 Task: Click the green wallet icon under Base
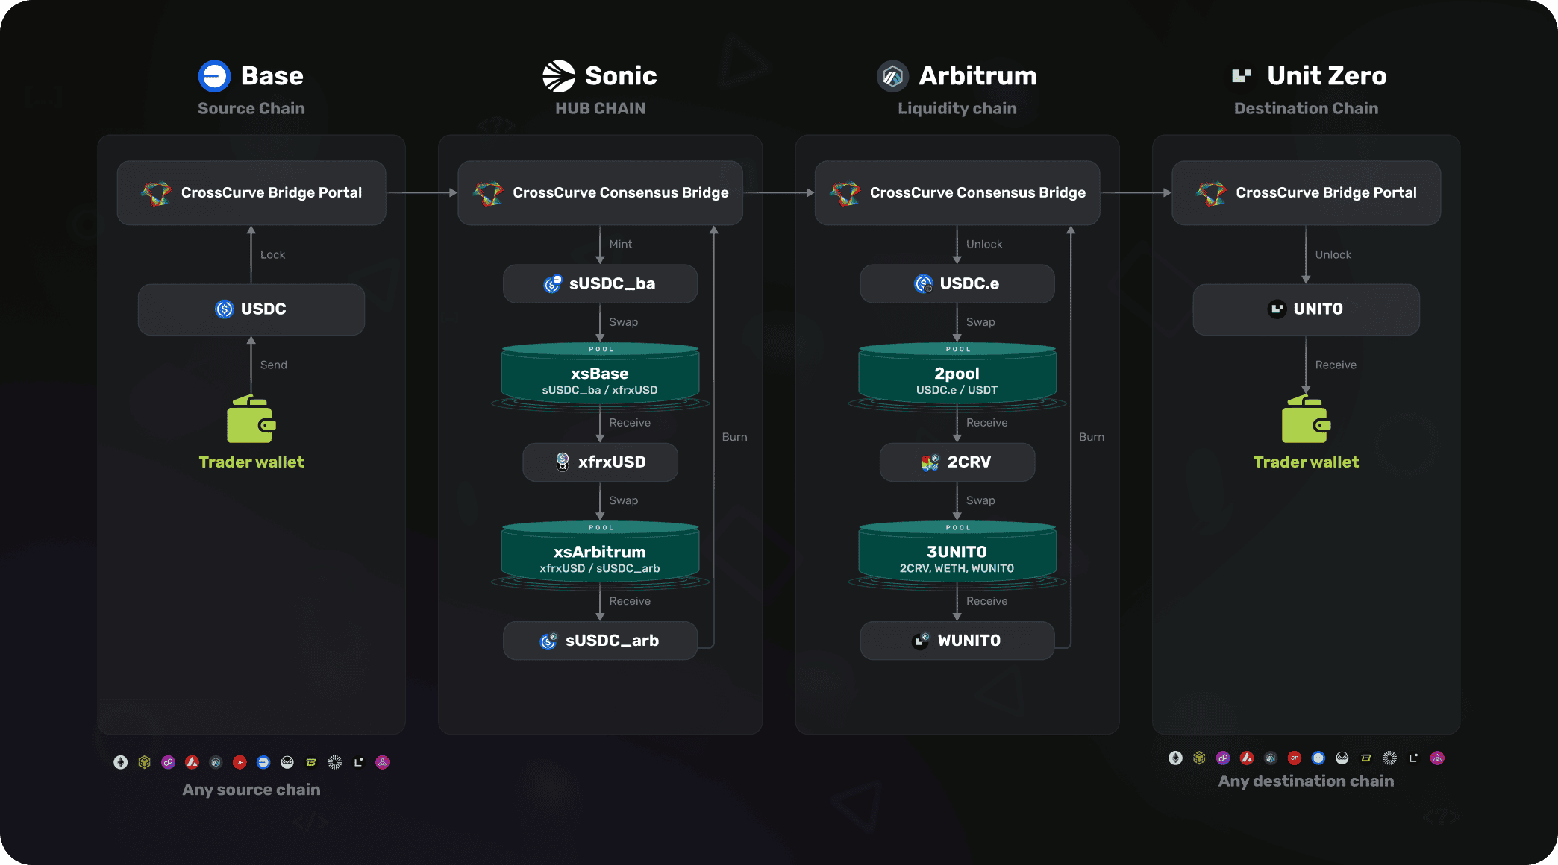tap(251, 419)
